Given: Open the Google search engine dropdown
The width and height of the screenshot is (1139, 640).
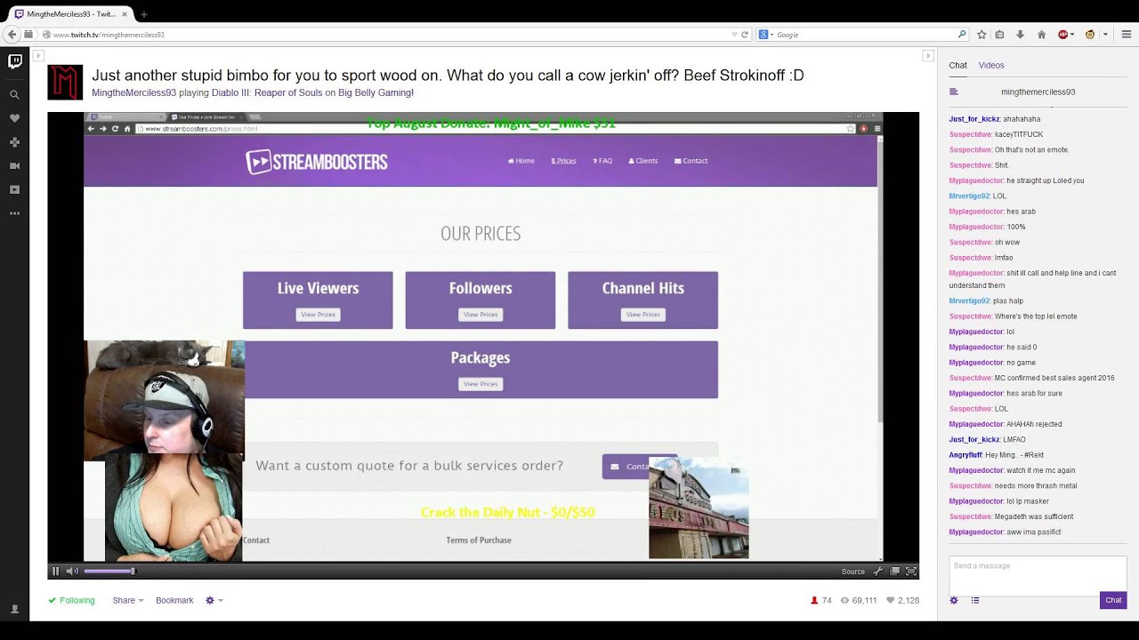Looking at the screenshot, I should 764,35.
